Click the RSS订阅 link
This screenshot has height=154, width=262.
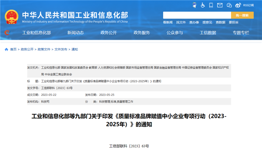pyautogui.click(x=248, y=5)
